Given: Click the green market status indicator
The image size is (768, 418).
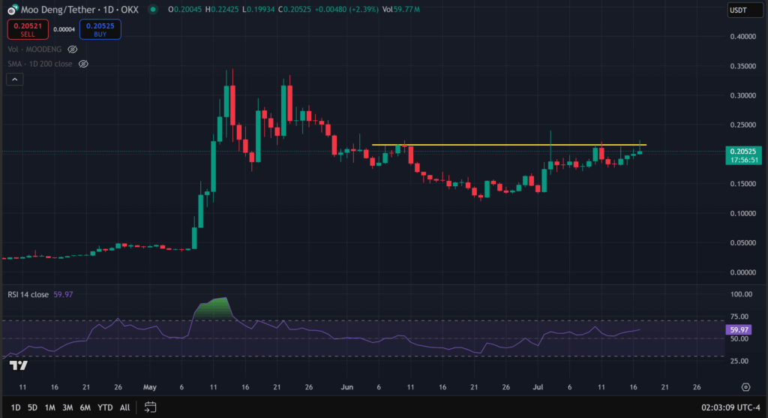Looking at the screenshot, I should 153,10.
